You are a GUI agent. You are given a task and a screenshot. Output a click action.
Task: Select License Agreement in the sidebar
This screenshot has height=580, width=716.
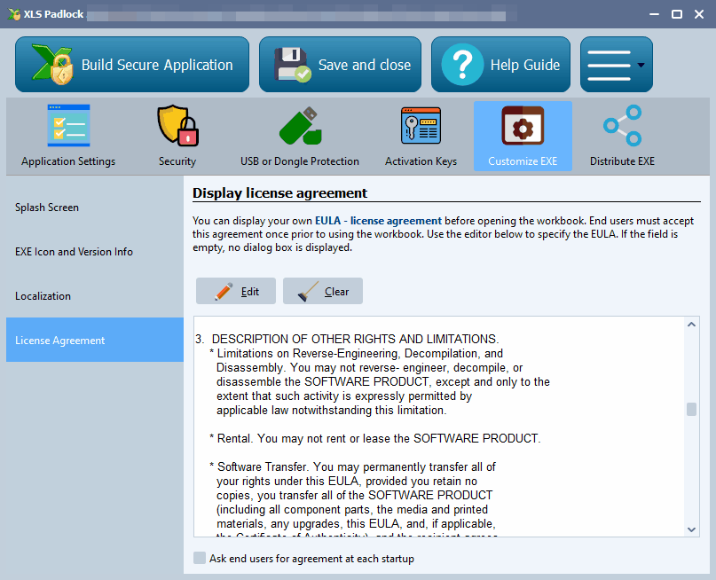59,341
